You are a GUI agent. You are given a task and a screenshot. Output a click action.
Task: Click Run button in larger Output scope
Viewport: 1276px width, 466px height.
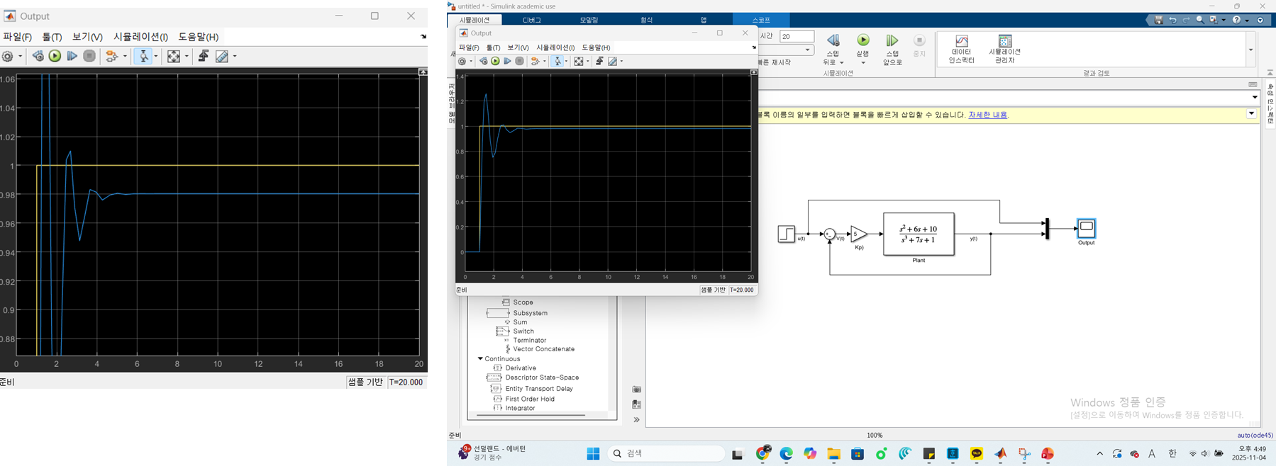pyautogui.click(x=55, y=56)
